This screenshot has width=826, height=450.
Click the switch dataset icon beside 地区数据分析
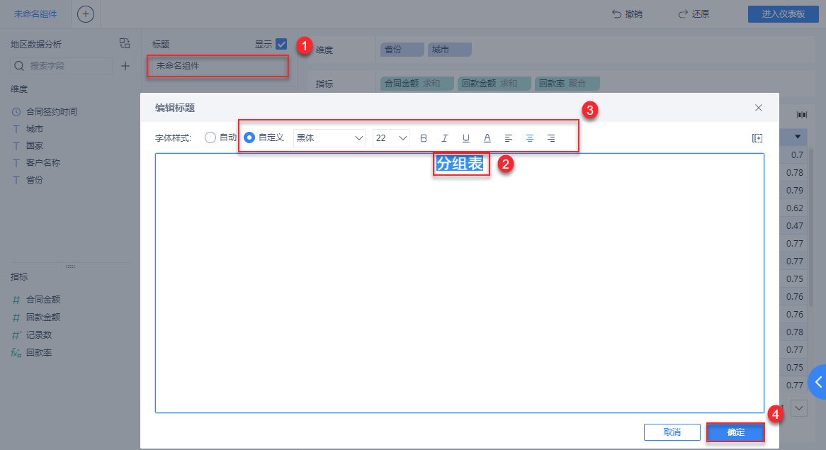coord(124,43)
